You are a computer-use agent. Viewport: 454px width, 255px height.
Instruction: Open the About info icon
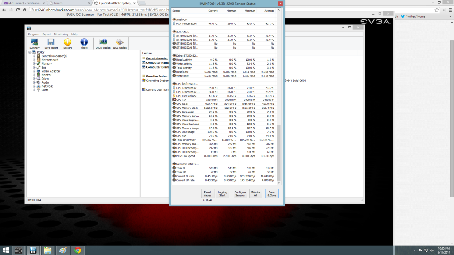pos(84,43)
